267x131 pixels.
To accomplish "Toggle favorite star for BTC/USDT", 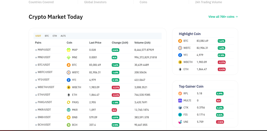I will point(36,65).
